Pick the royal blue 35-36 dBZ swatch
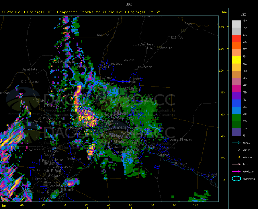The width and height of the screenshot is (258, 209). click(x=236, y=103)
